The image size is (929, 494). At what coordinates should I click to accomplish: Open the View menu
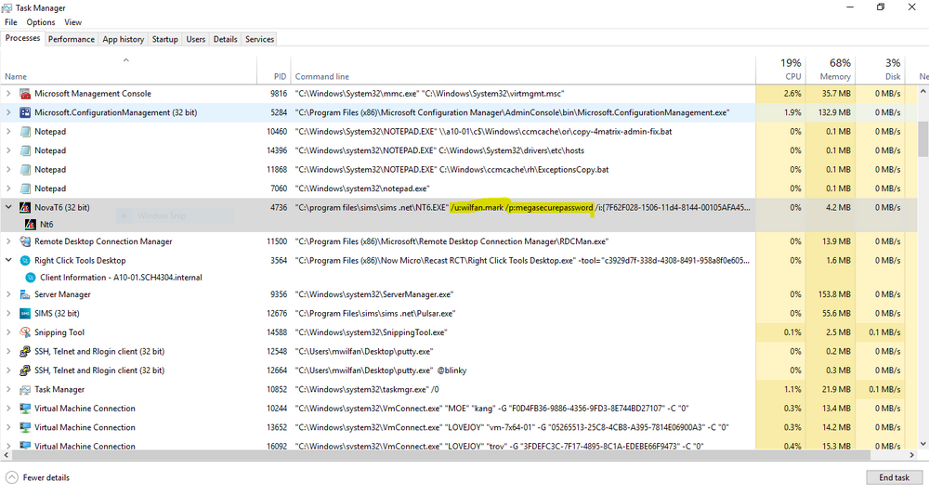pos(72,22)
